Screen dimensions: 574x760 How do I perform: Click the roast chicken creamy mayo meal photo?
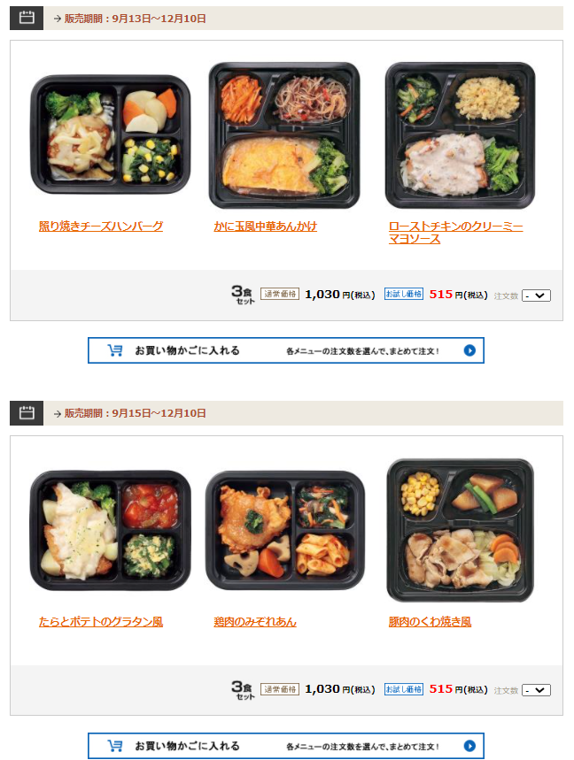(460, 135)
